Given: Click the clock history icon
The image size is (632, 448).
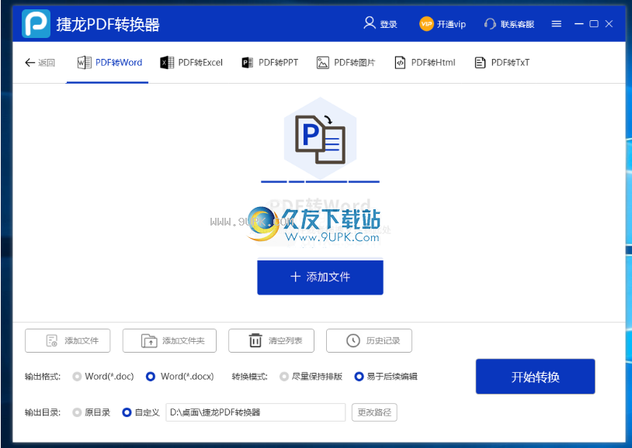Looking at the screenshot, I should [353, 340].
